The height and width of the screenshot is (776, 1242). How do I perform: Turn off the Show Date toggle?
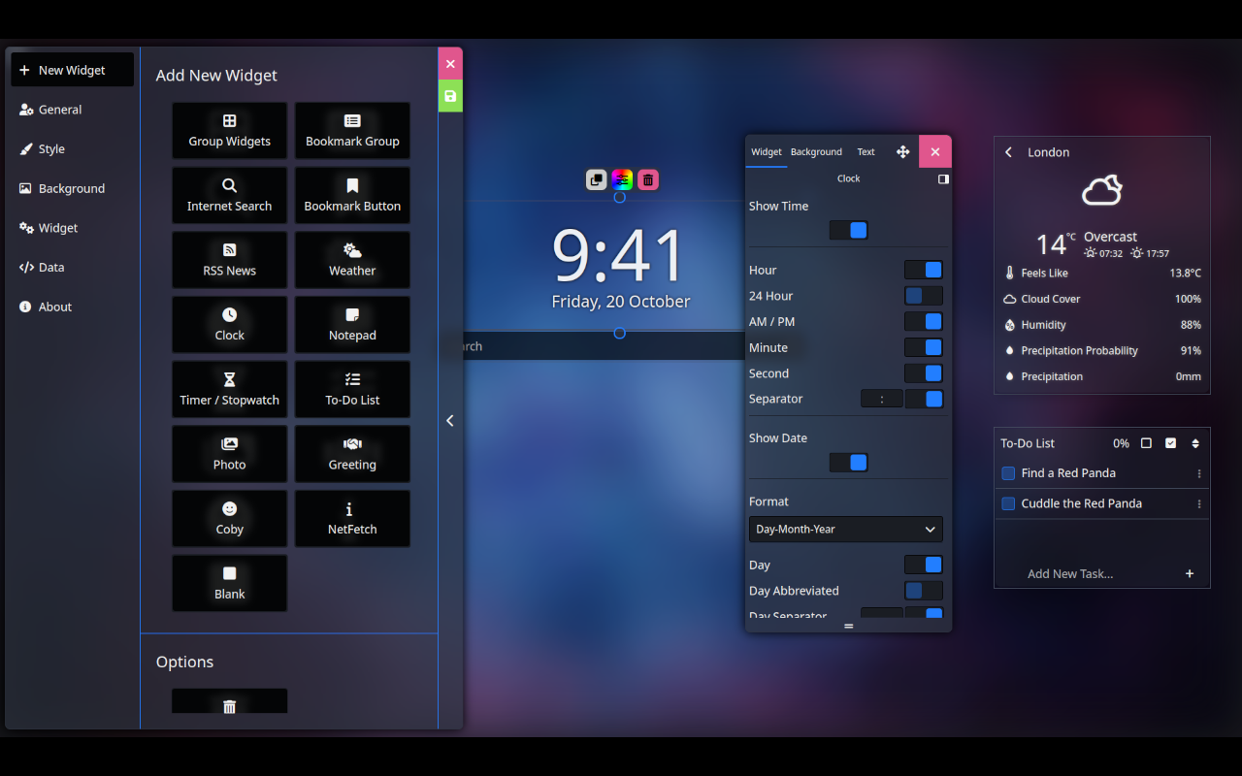point(848,463)
